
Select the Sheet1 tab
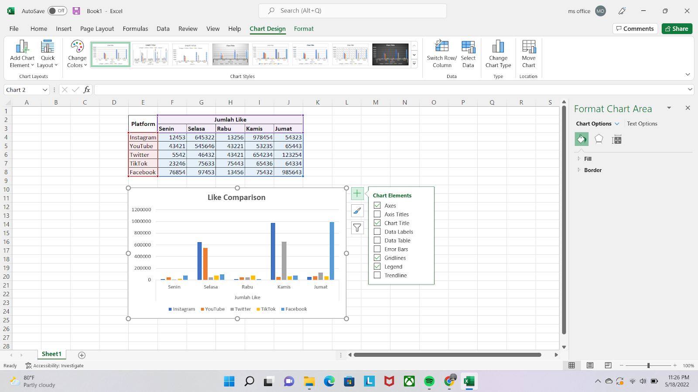(51, 354)
